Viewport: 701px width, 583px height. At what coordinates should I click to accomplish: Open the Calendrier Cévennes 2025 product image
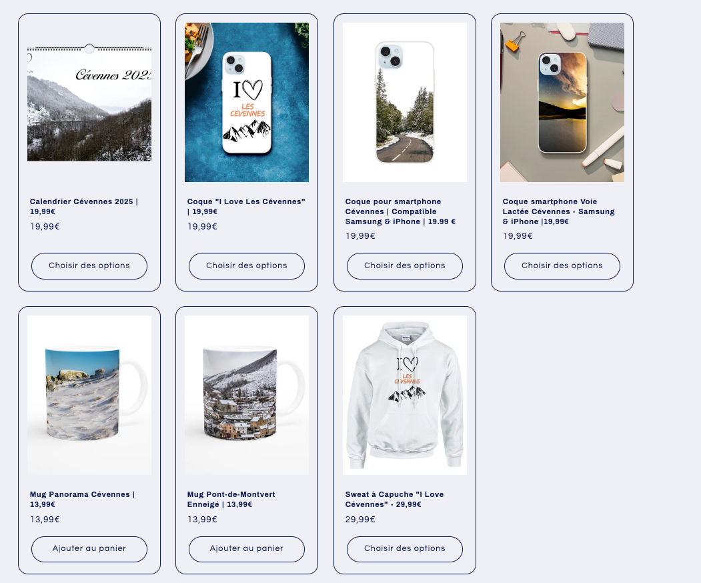(89, 102)
